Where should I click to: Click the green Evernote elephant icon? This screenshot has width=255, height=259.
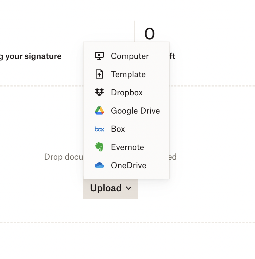click(99, 147)
